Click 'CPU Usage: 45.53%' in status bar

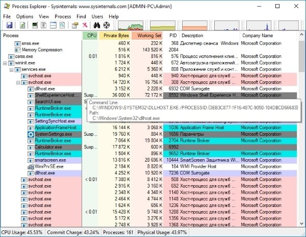[21, 232]
